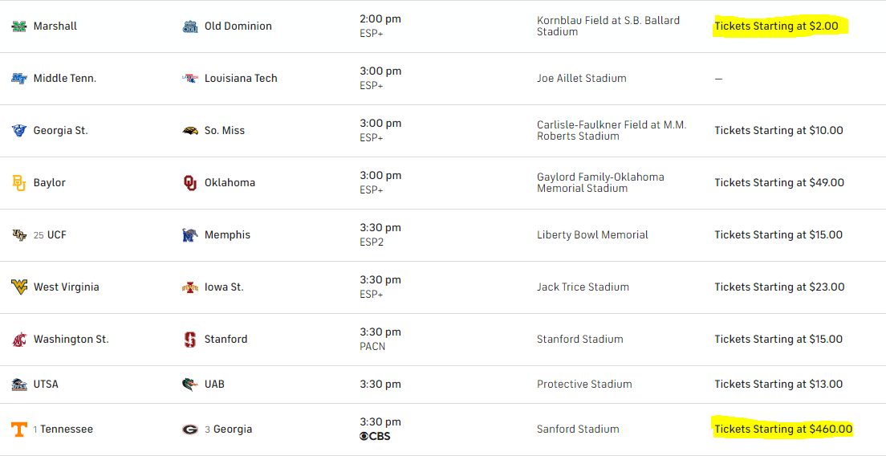This screenshot has height=456, width=886.
Task: Click the Oklahoma team logo
Action: coord(190,183)
